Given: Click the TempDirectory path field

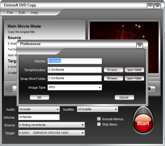Looking at the screenshot, I should [75, 70].
